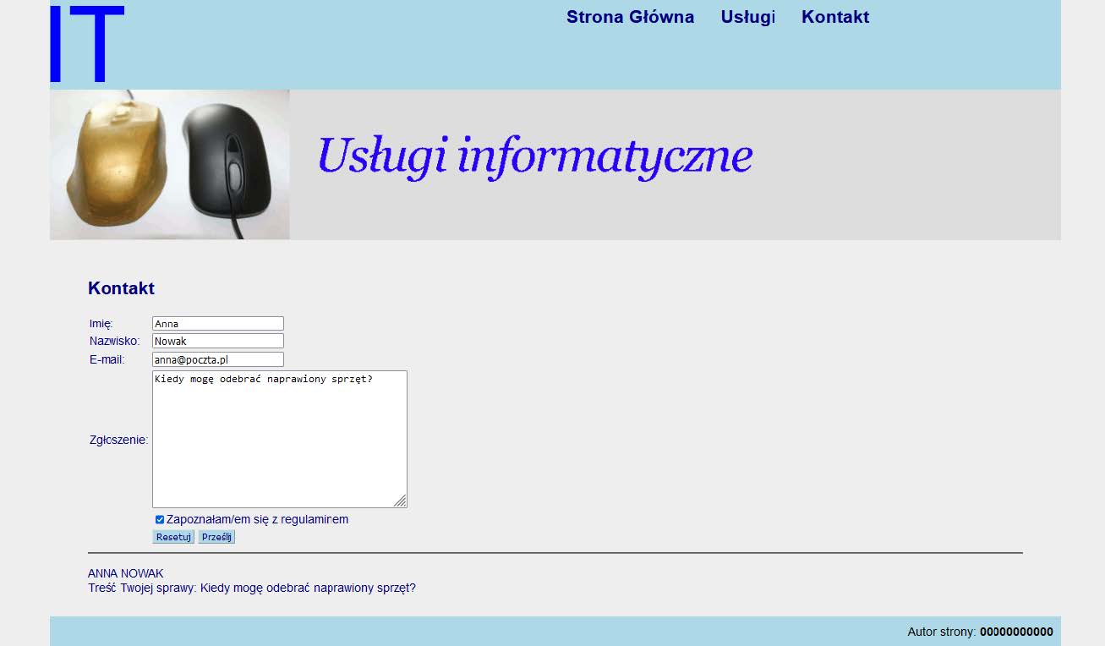The width and height of the screenshot is (1105, 646).
Task: Select the E-mail input field
Action: coord(217,359)
